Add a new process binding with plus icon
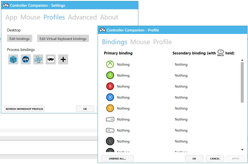Viewport: 248px width, 164px height. pos(63,59)
